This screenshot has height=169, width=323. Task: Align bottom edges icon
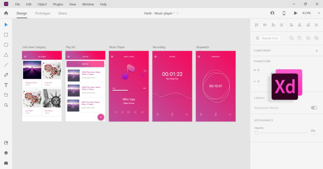(273, 25)
